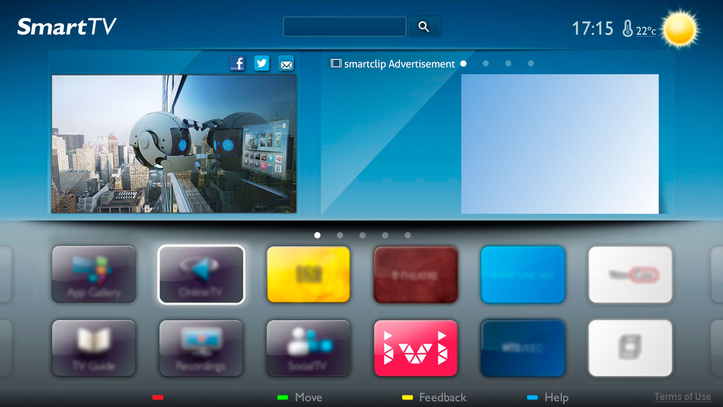This screenshot has height=407, width=723.
Task: Click the magnifier search button
Action: point(424,26)
